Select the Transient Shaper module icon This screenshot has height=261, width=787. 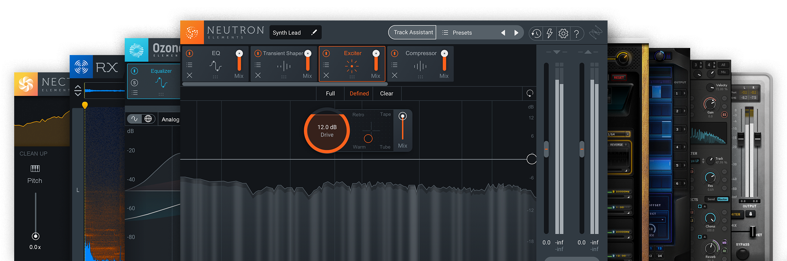pos(284,66)
